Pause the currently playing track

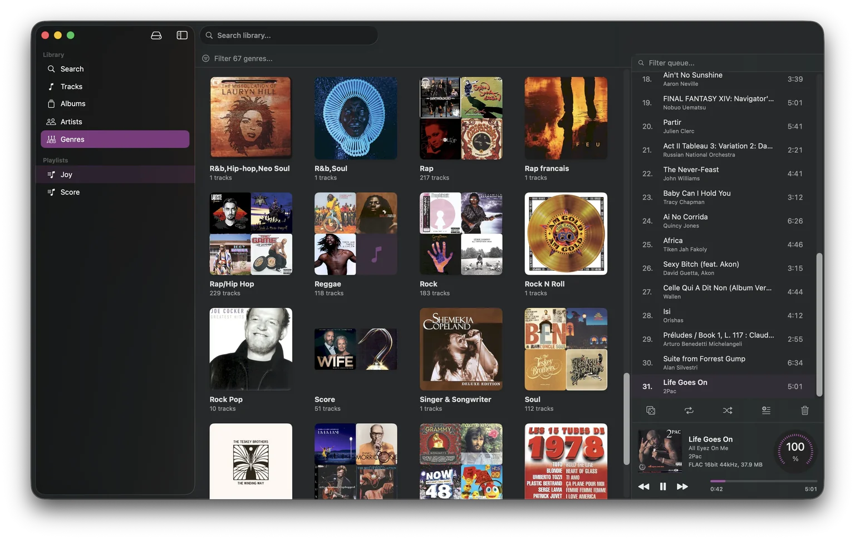pos(663,486)
